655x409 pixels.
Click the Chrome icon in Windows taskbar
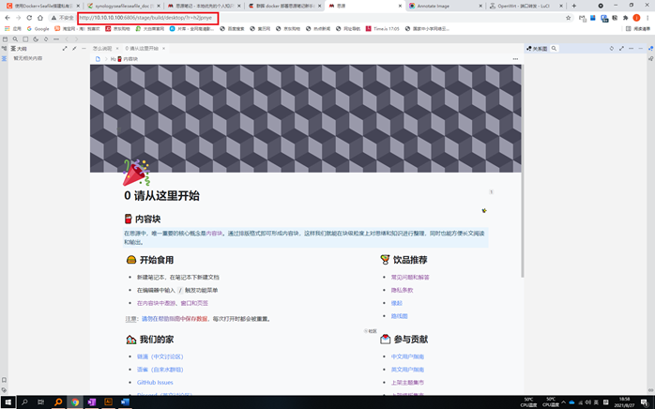click(75, 401)
